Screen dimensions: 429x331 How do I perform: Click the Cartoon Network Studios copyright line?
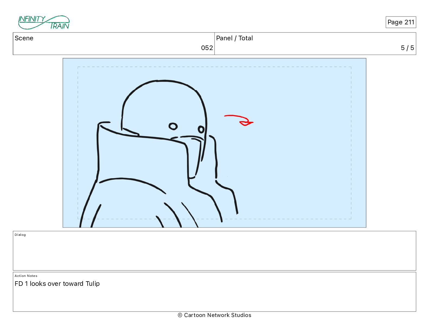pos(214,315)
